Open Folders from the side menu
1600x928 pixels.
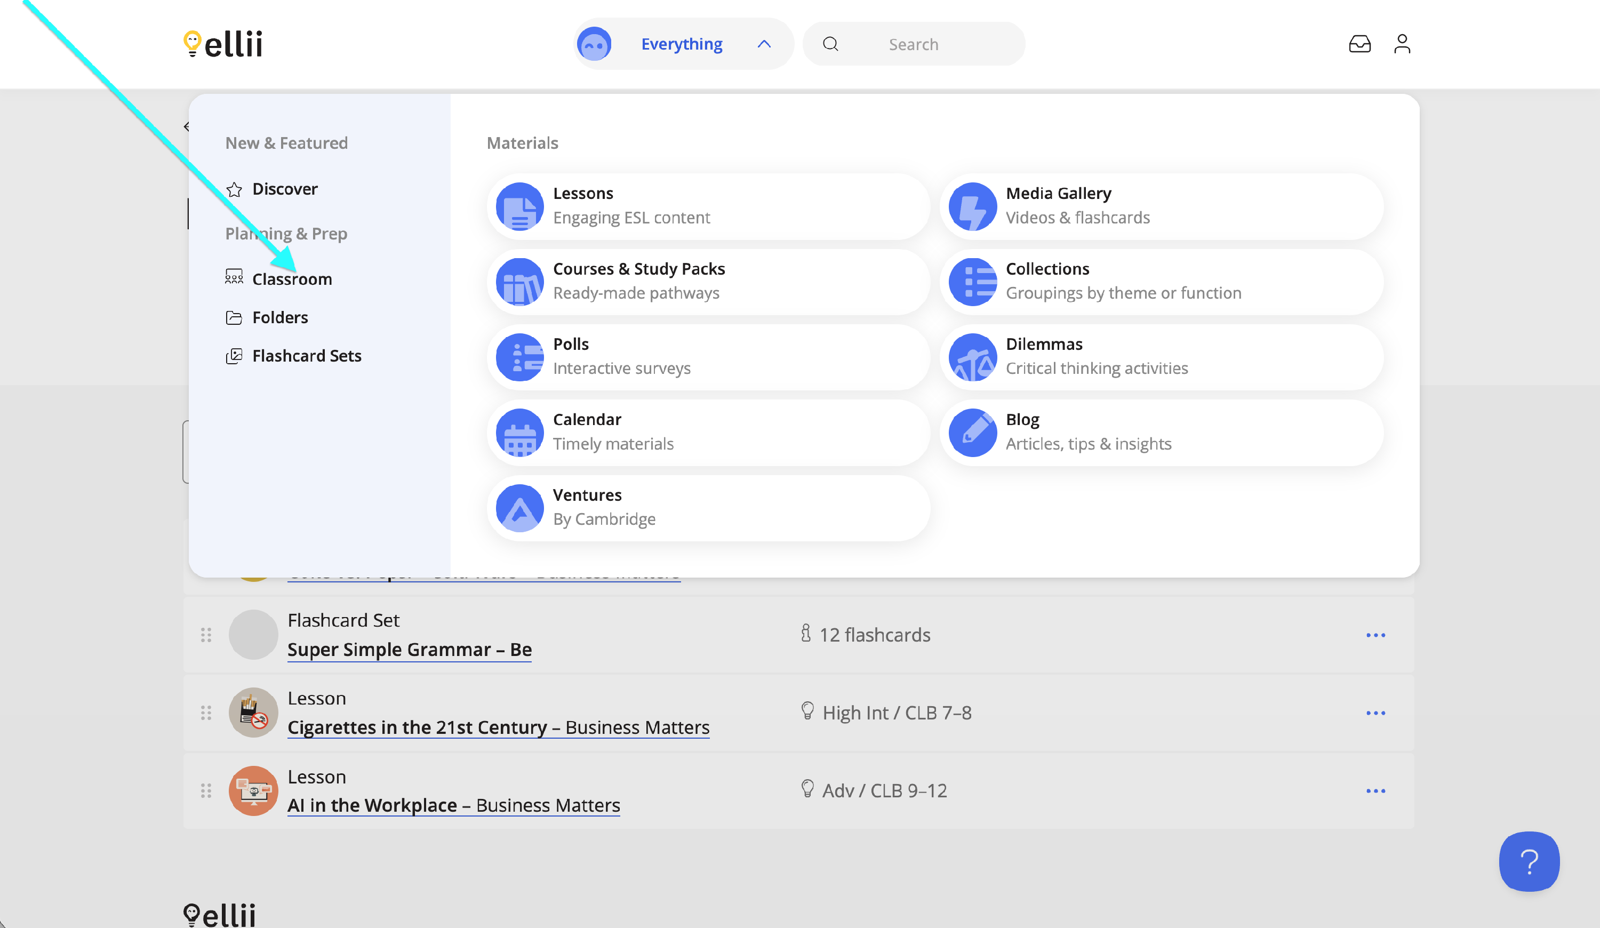279,317
